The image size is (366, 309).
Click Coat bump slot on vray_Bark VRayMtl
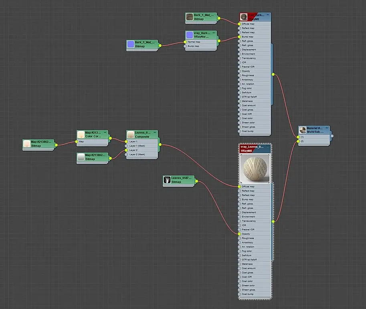[255, 131]
